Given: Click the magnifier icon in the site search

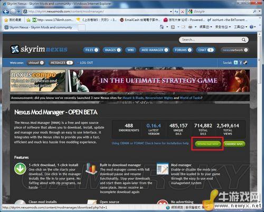Looking at the screenshot, I should pyautogui.click(x=243, y=40).
